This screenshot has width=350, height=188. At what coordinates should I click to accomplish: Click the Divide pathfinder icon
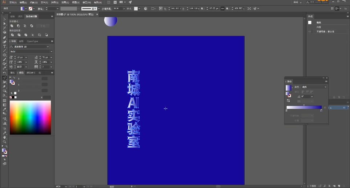pos(12,35)
